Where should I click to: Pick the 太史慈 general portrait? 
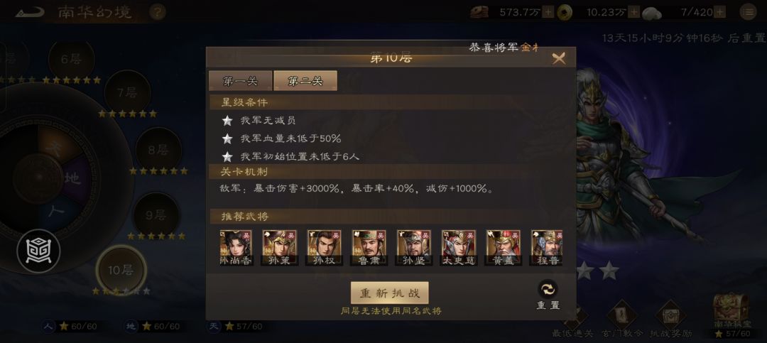[x=458, y=248]
